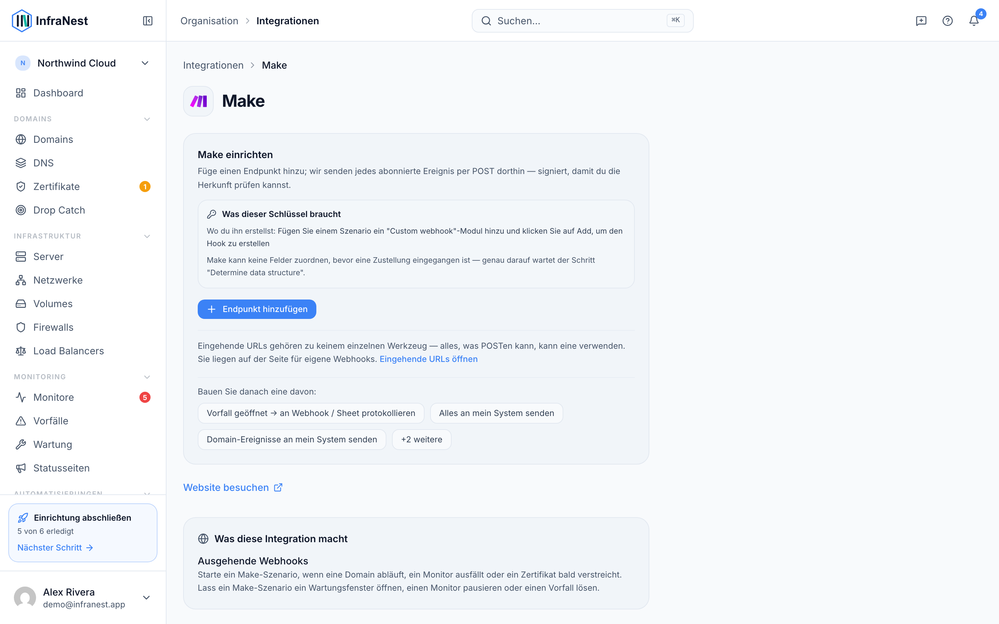Image resolution: width=999 pixels, height=624 pixels.
Task: Show +2 weitere recipes
Action: [421, 440]
